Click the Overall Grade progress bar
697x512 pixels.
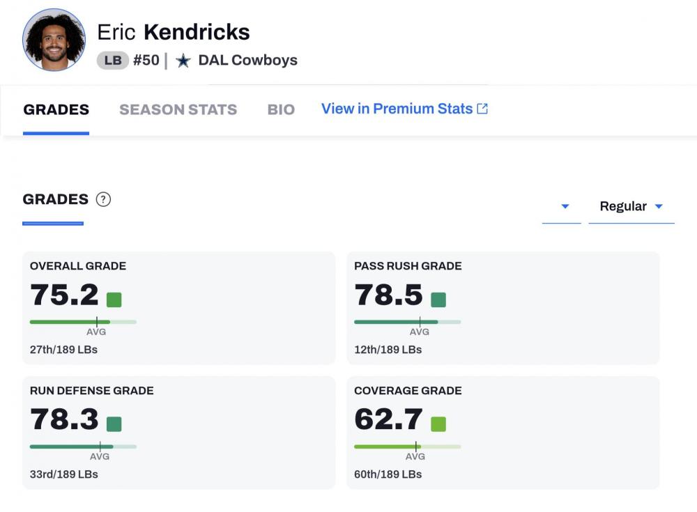pyautogui.click(x=83, y=322)
